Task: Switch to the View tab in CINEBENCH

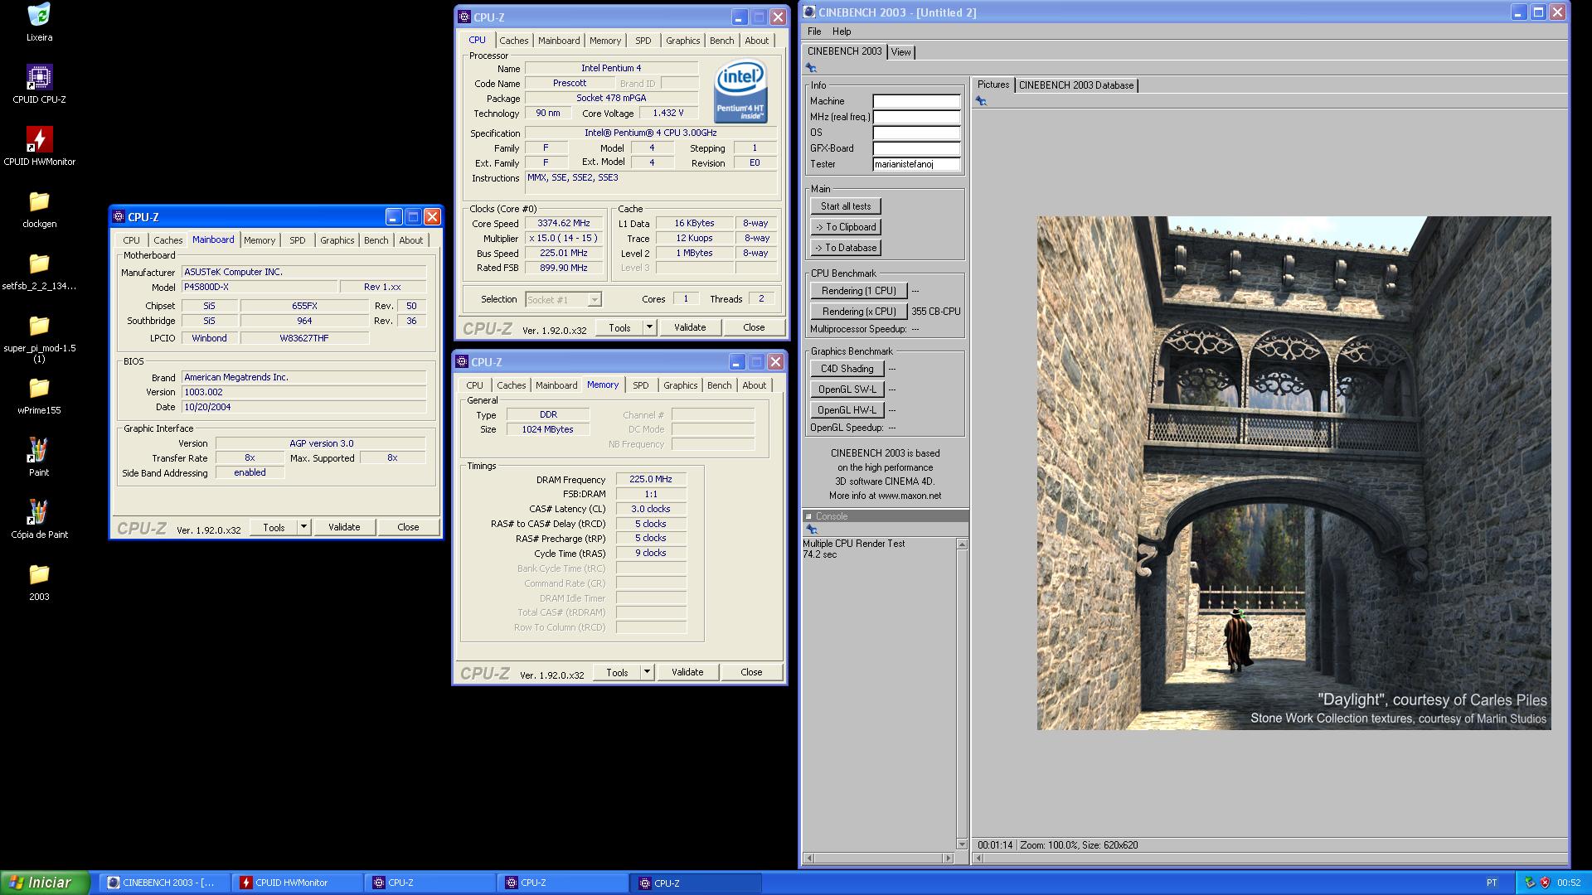Action: (x=900, y=52)
